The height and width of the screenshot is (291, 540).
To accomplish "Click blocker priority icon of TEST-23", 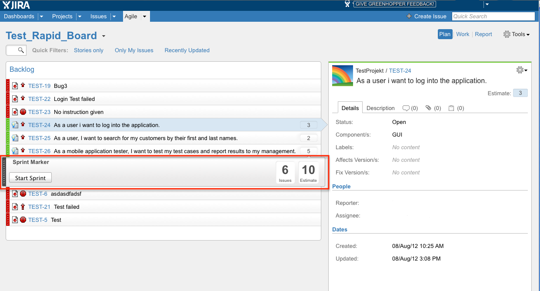I will pyautogui.click(x=23, y=112).
